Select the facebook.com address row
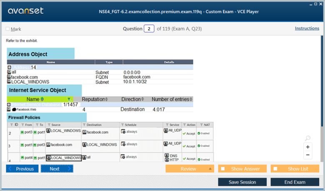 (100, 77)
